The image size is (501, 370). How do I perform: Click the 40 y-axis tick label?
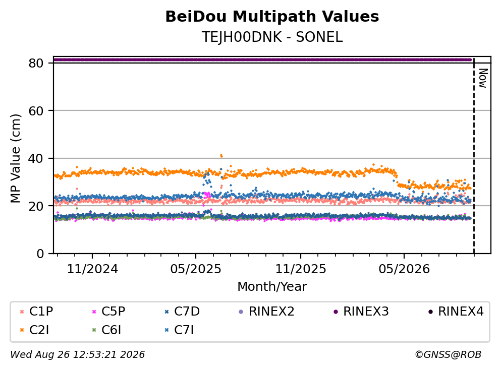tap(36, 158)
